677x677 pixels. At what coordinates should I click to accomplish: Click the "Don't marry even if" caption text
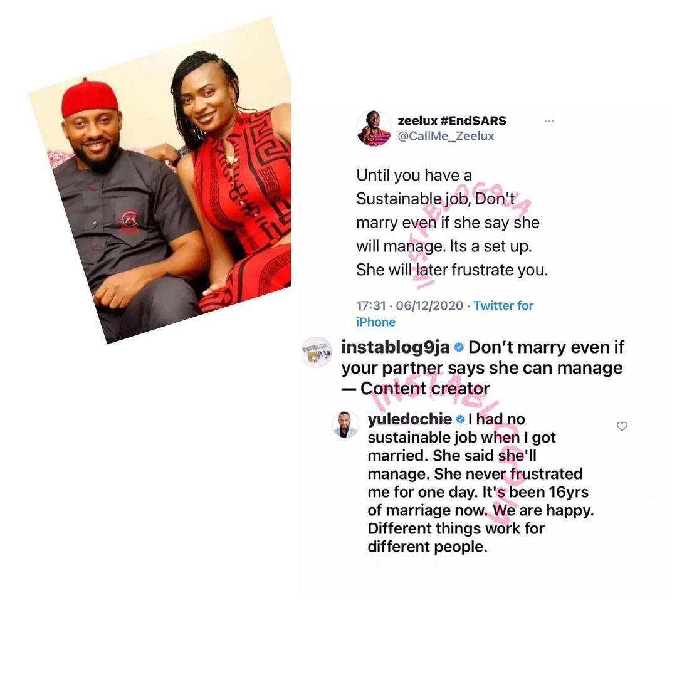pos(483,368)
